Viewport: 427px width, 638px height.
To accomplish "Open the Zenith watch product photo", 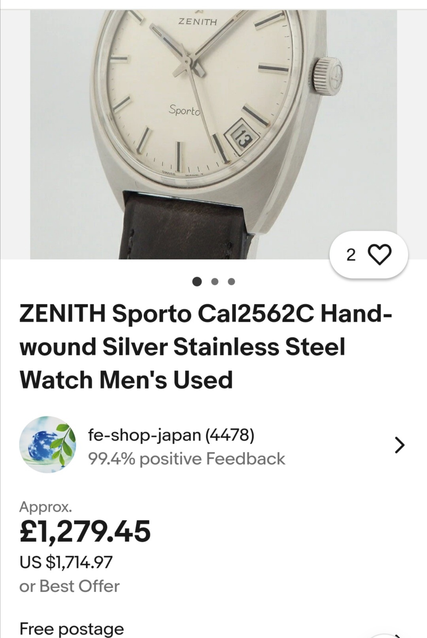I will click(213, 135).
